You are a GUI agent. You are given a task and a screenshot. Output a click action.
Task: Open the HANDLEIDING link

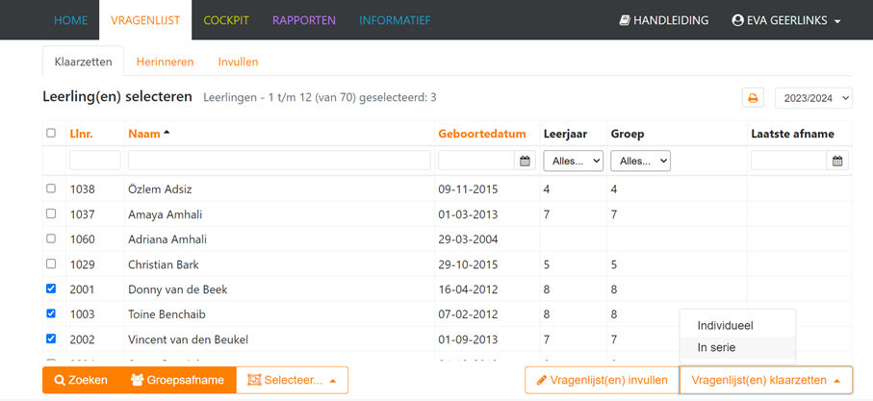point(664,20)
